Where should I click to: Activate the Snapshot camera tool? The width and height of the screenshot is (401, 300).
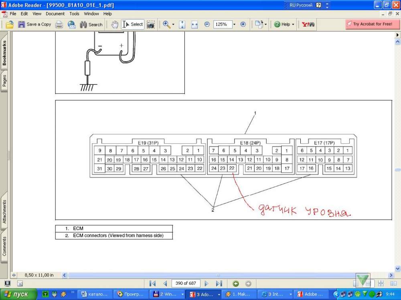150,24
